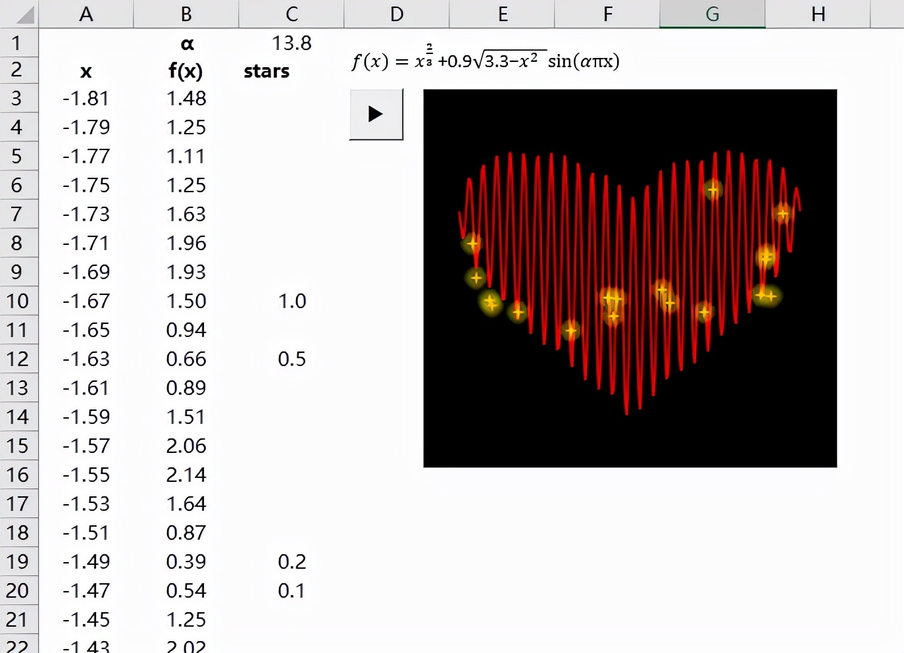
Task: Select the cell containing 1.51
Action: coord(186,417)
